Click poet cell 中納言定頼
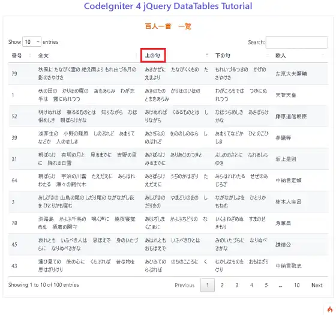 pyautogui.click(x=289, y=181)
